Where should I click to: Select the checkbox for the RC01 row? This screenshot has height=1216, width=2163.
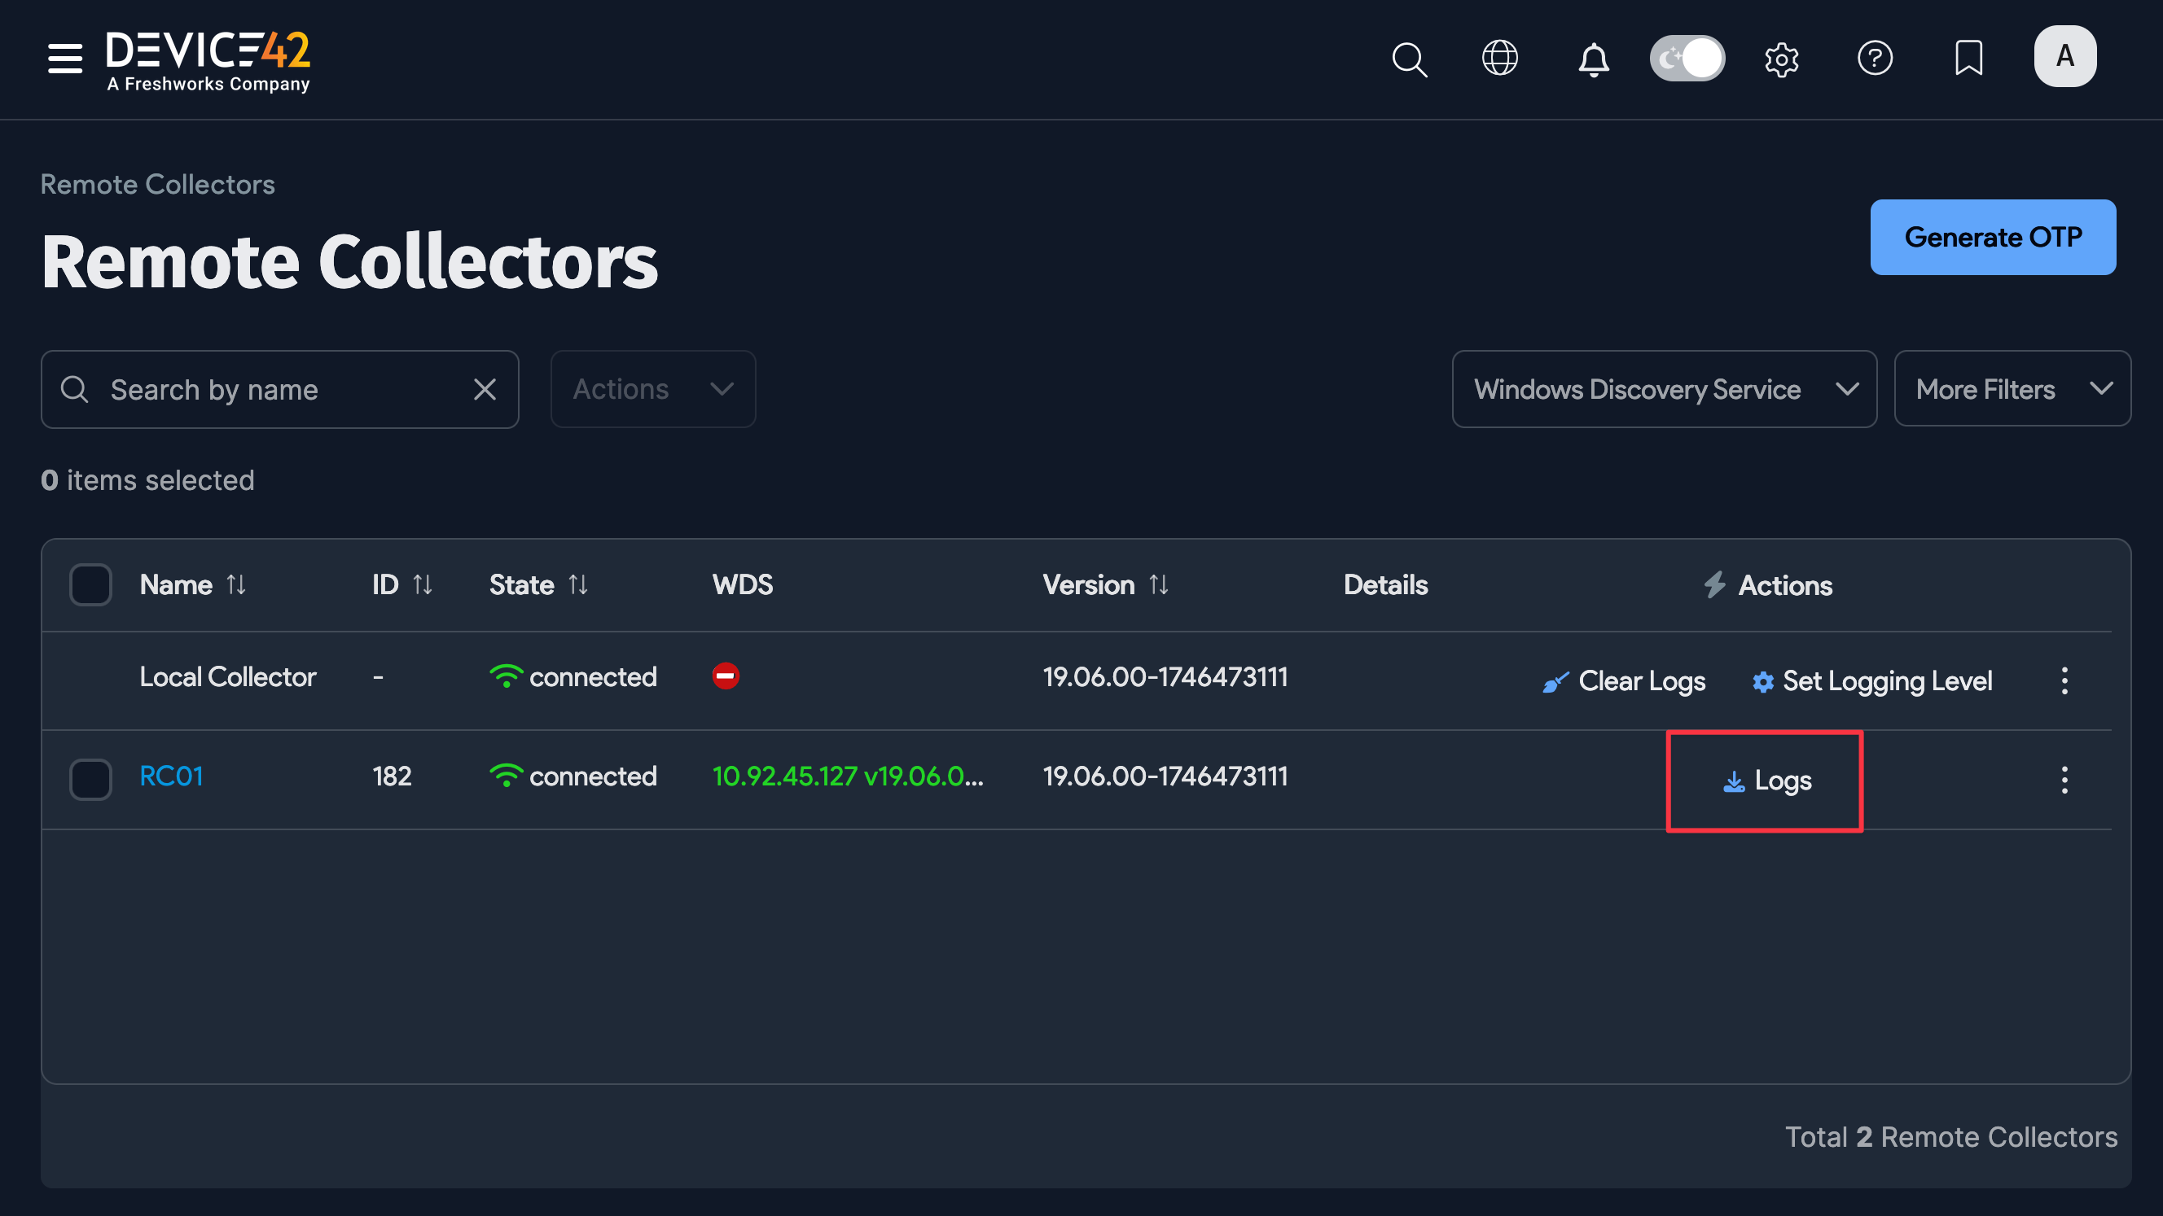click(x=90, y=779)
